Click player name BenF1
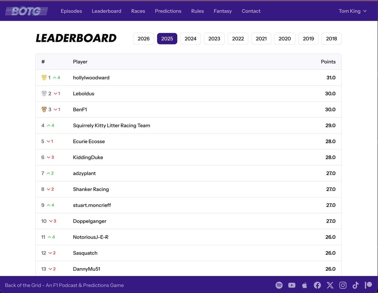 (80, 110)
